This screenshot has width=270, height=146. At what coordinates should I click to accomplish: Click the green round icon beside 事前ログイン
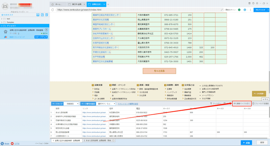coord(239,10)
